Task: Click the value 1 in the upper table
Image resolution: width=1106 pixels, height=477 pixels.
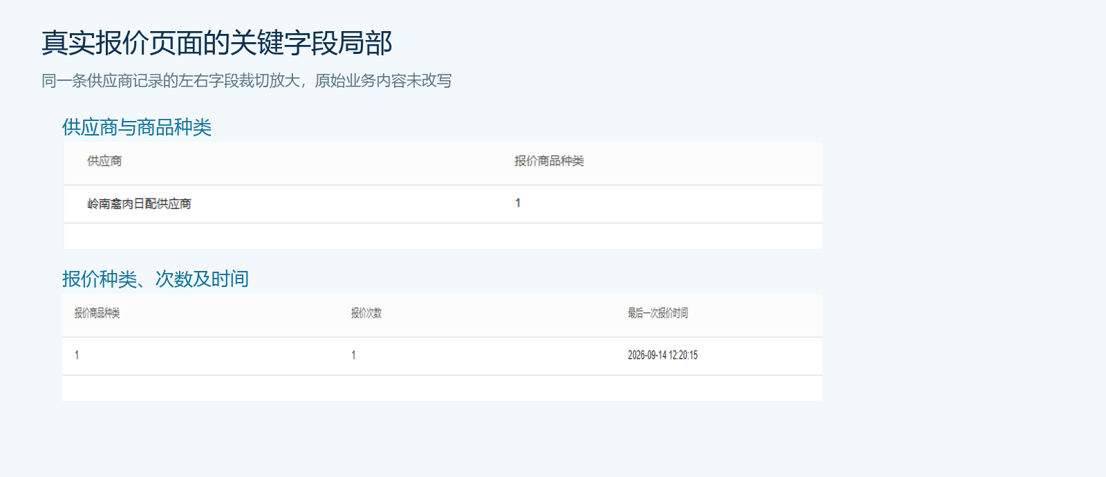Action: point(518,203)
